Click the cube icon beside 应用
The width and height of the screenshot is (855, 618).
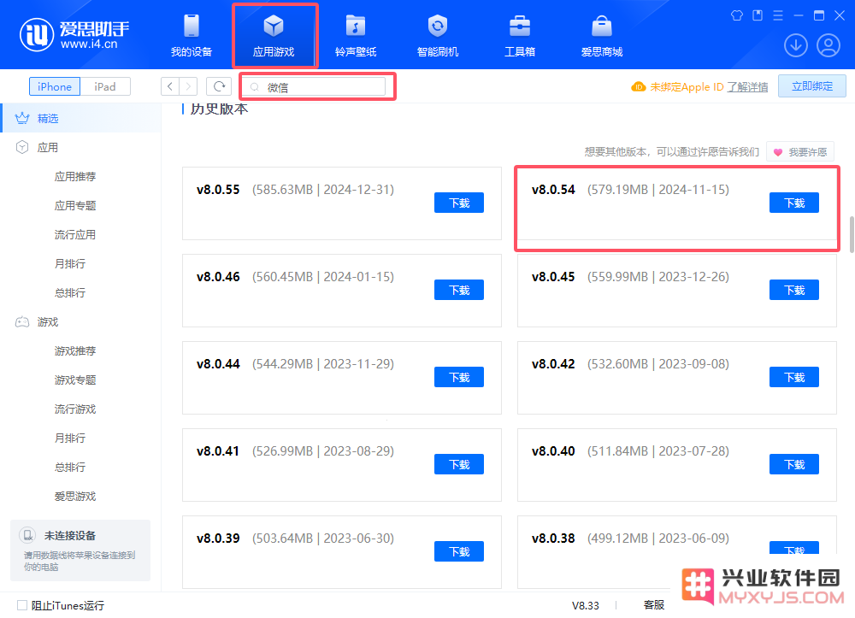click(22, 147)
